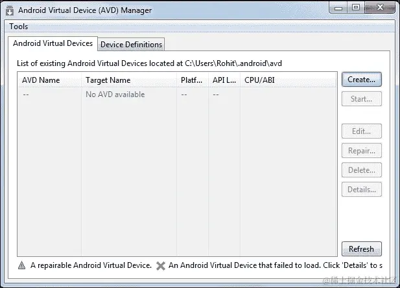Sort by the AVD Name column header

(49, 80)
